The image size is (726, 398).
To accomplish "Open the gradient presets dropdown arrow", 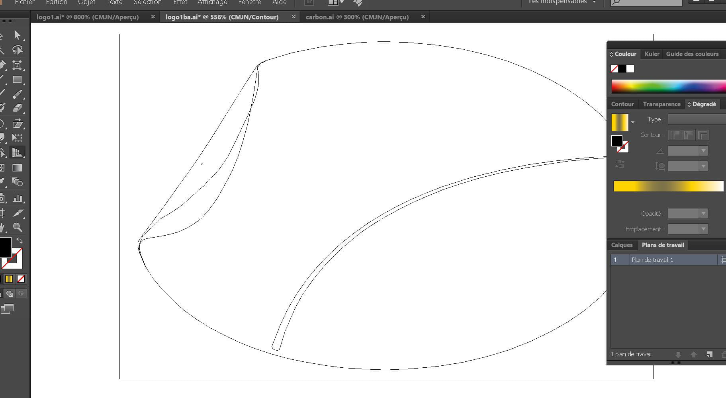I will pos(633,122).
